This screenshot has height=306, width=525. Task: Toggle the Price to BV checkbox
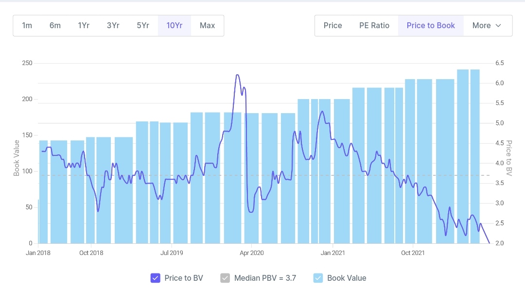pyautogui.click(x=156, y=278)
